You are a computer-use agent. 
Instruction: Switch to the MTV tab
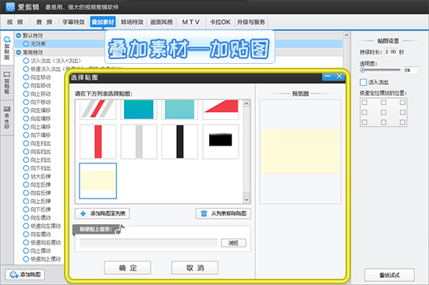coord(190,22)
